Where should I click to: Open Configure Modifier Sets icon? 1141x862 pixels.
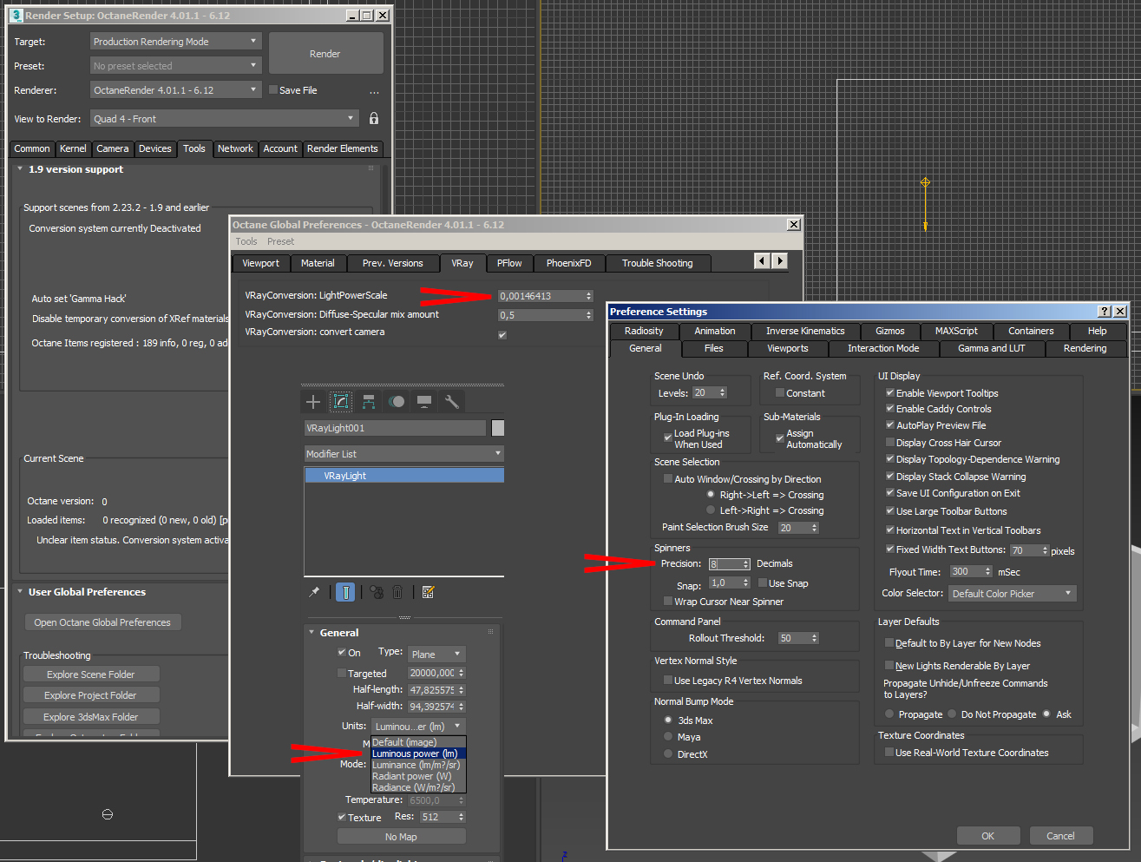click(428, 592)
